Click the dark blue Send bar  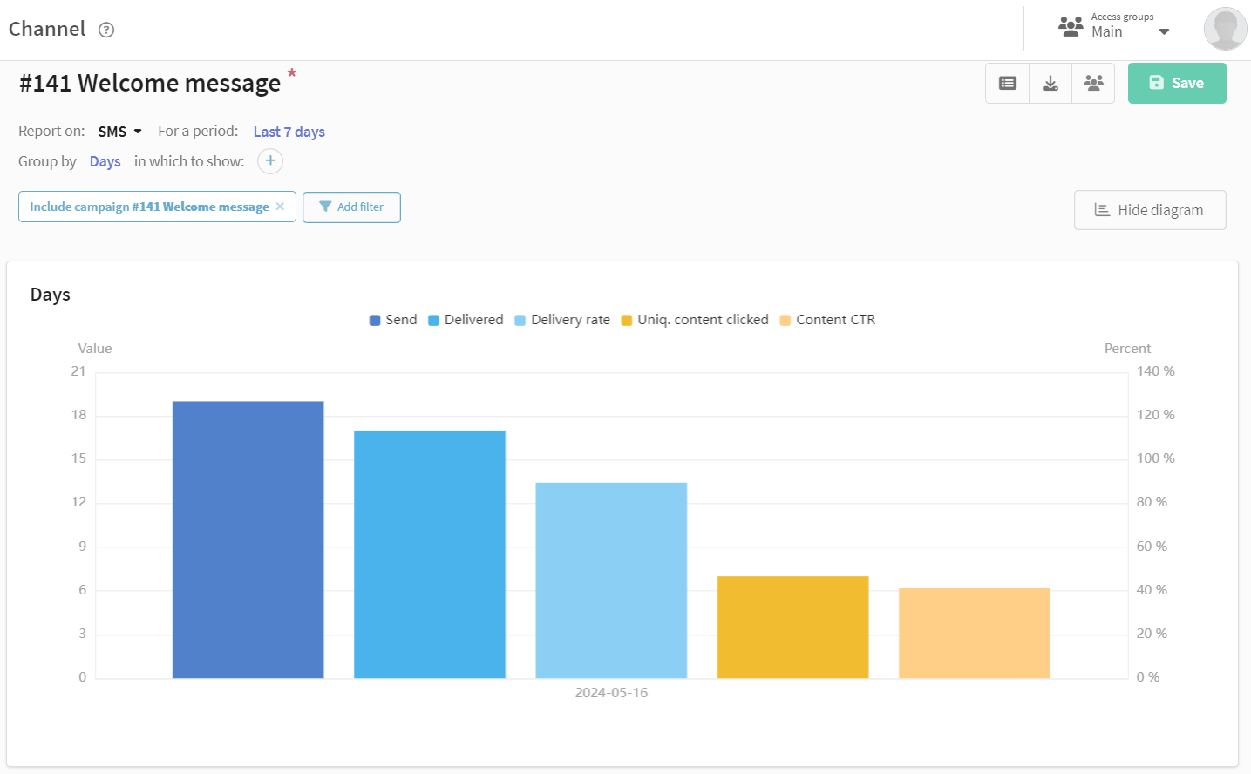248,540
